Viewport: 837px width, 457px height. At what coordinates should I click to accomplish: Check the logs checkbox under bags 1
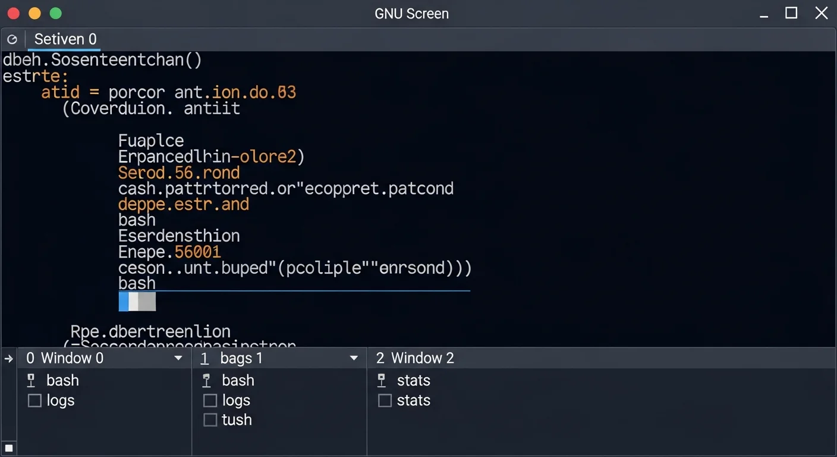(x=209, y=400)
